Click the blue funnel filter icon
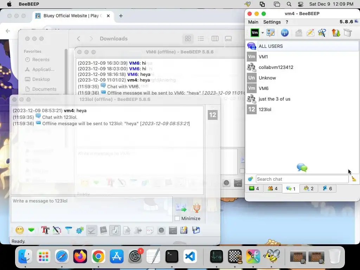 point(69,230)
